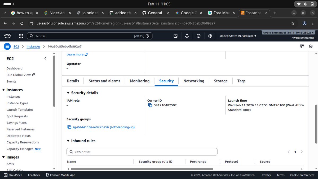Open the Wi-Fi status indicator
Image resolution: width=318 pixels, height=179 pixels.
point(299,4)
